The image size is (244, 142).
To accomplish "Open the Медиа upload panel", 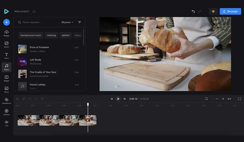I will 7,33.
